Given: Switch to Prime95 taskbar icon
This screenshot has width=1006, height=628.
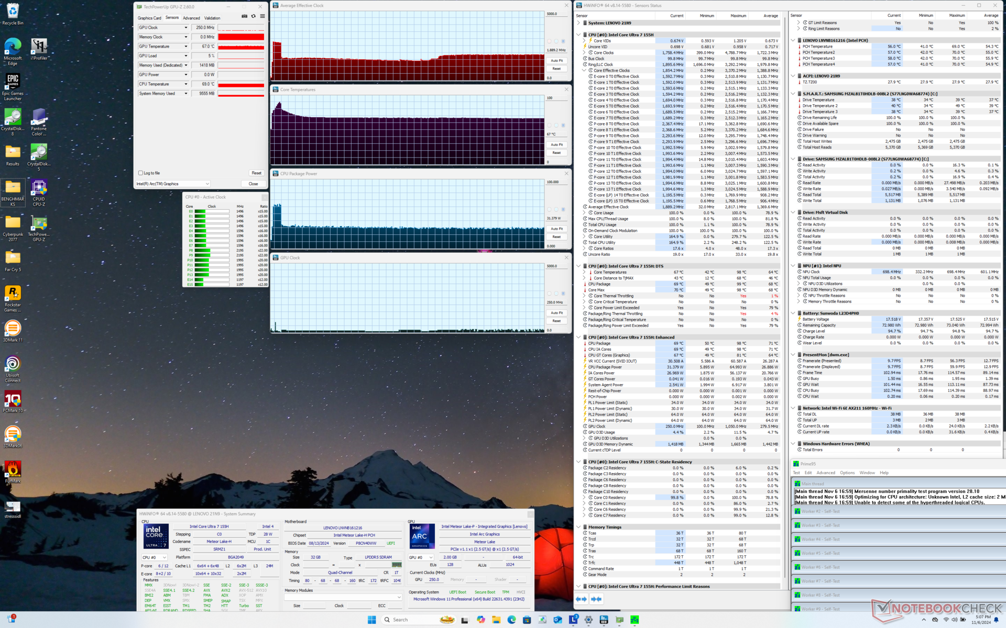Looking at the screenshot, I should click(x=635, y=620).
